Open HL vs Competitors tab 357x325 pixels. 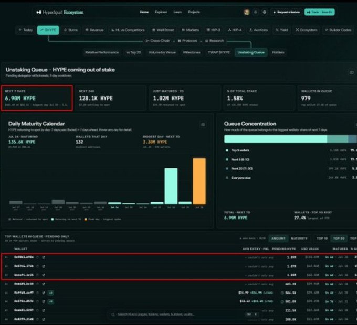[128, 30]
